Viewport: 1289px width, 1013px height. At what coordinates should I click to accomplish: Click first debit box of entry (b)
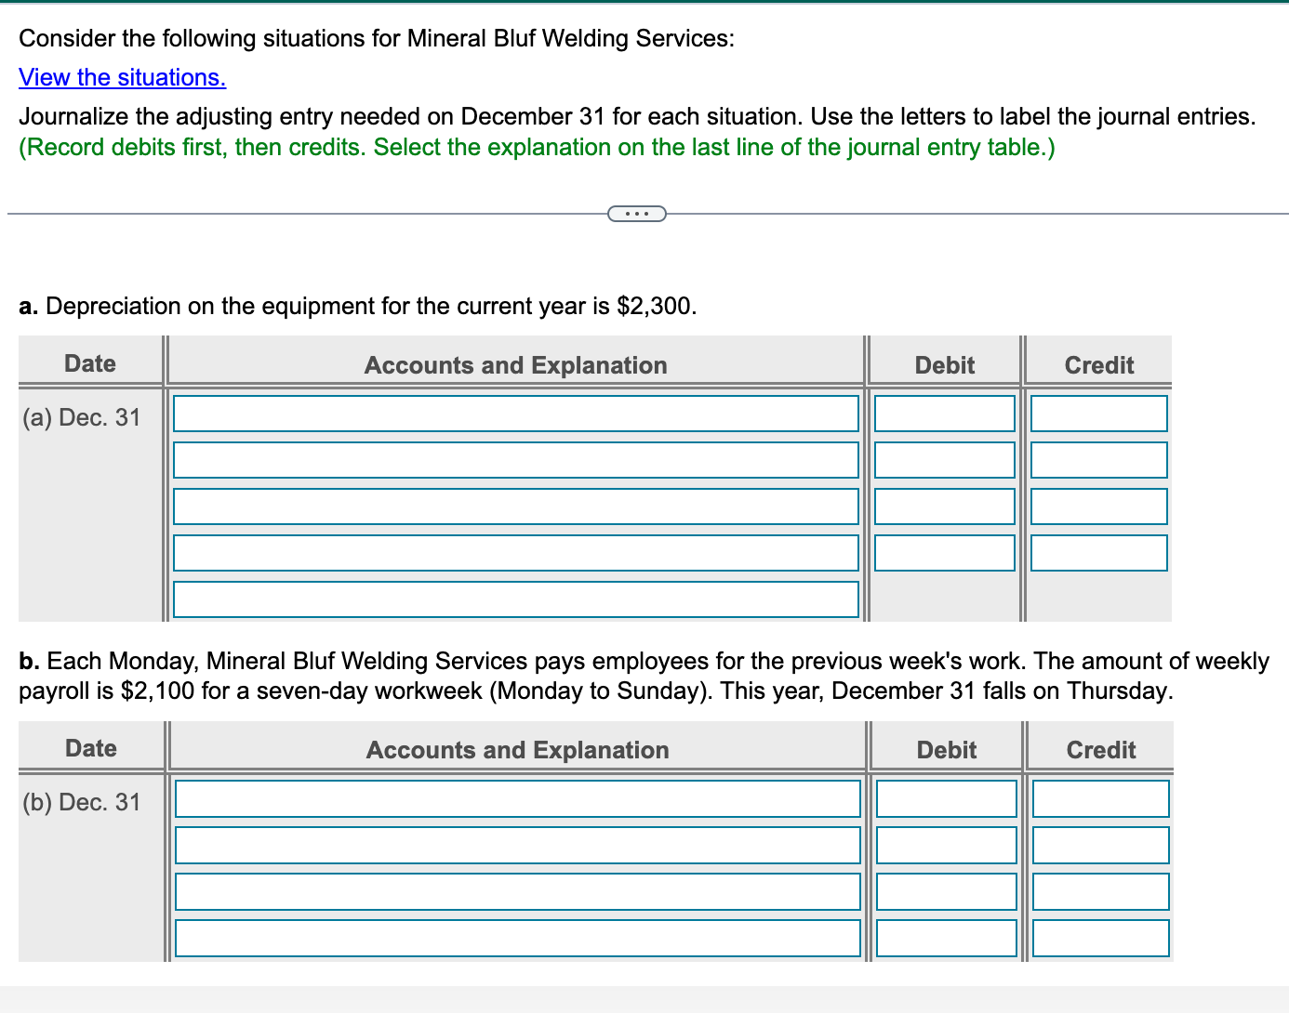pos(947,799)
